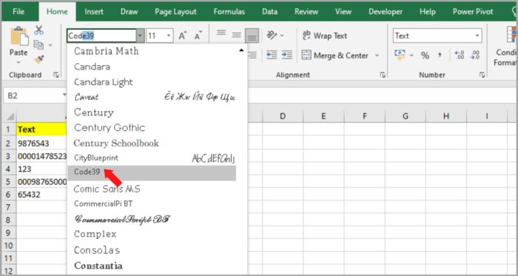
Task: Expand Accounting format options arrow
Action: [411, 55]
